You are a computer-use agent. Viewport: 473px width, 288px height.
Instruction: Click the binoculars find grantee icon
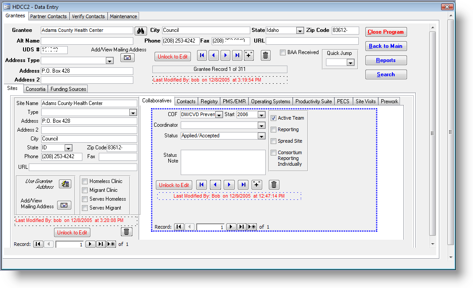click(140, 31)
